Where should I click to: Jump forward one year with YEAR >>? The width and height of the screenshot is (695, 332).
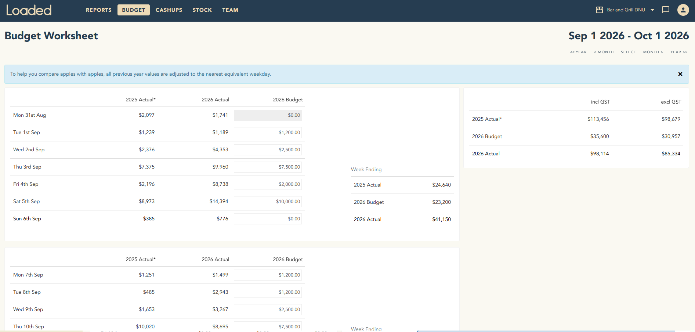(x=679, y=52)
